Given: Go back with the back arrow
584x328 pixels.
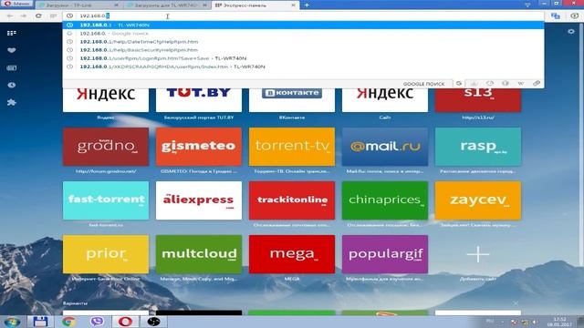Looking at the screenshot, I should pos(10,16).
